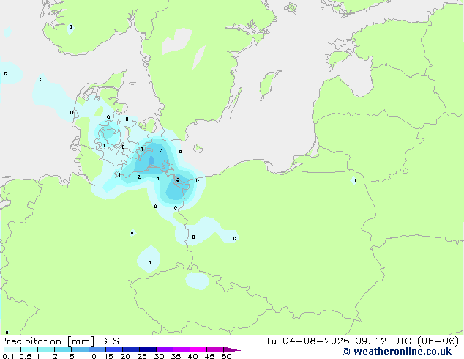Click the 'Precipitation' title word

click(31, 341)
